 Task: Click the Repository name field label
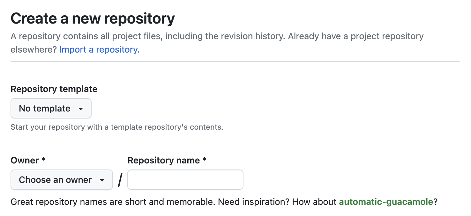pos(164,160)
